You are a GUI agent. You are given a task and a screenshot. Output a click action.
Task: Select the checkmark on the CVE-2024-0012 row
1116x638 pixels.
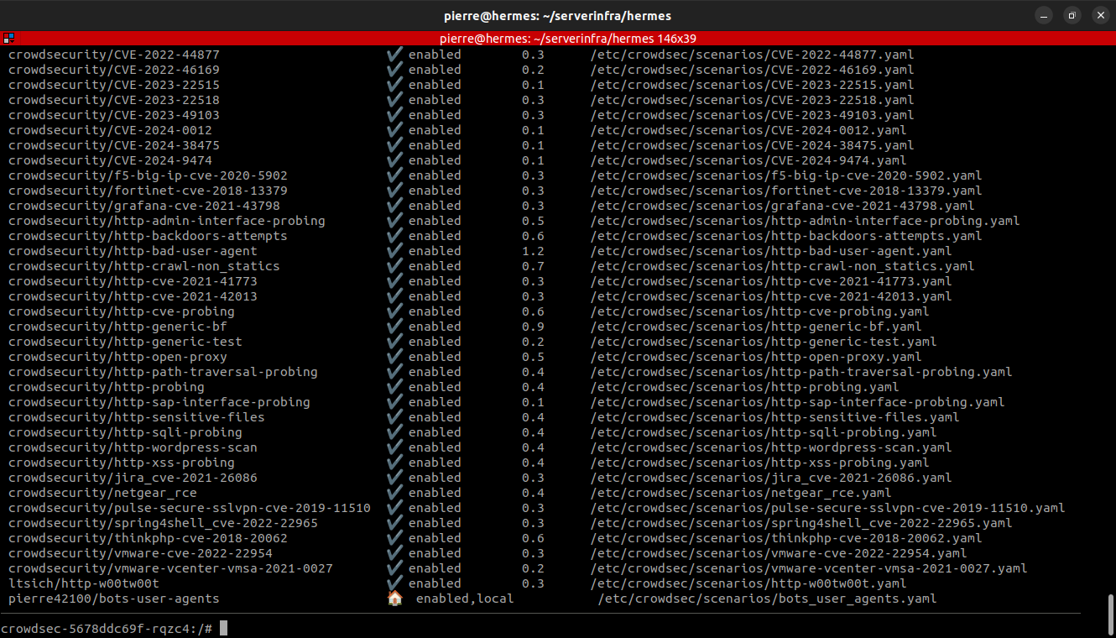[x=394, y=130]
